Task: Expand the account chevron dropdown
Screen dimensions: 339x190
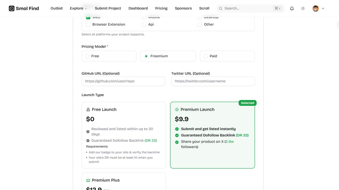Action: pos(323,9)
